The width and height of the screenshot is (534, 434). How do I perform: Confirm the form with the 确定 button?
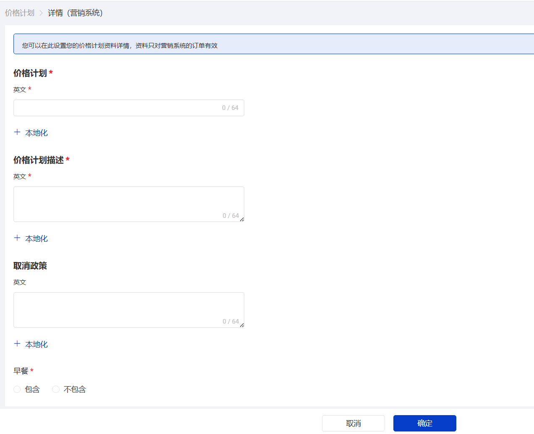(424, 423)
